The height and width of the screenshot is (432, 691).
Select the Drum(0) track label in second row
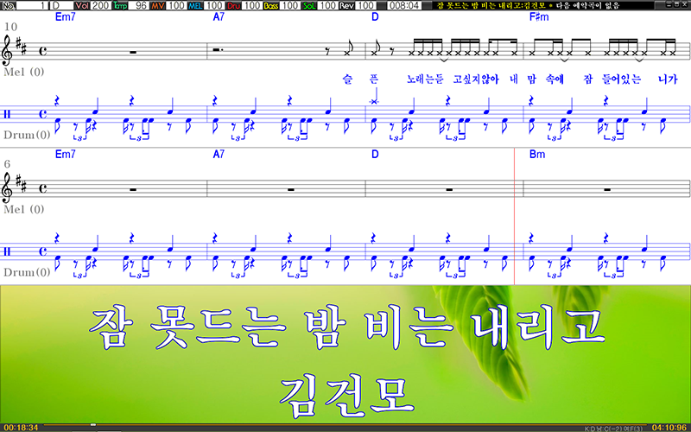click(27, 272)
